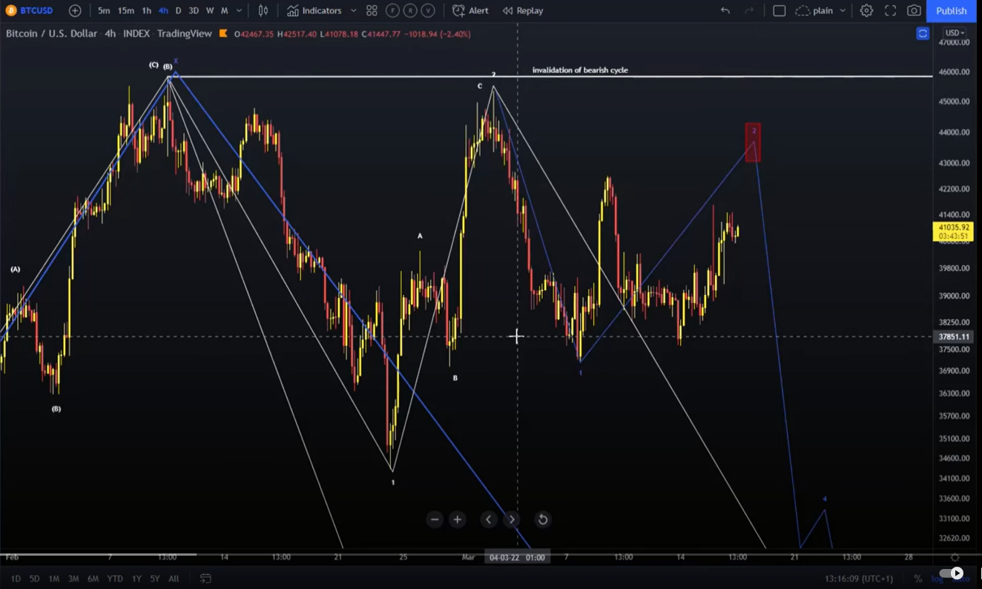This screenshot has height=589, width=982.
Task: Open chart settings gear
Action: coord(866,10)
